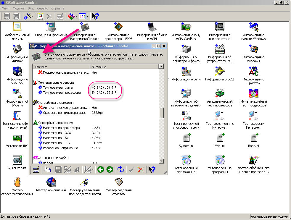Launch Мастер обновлений wizard
This screenshot has width=291, height=220.
[x=51, y=185]
